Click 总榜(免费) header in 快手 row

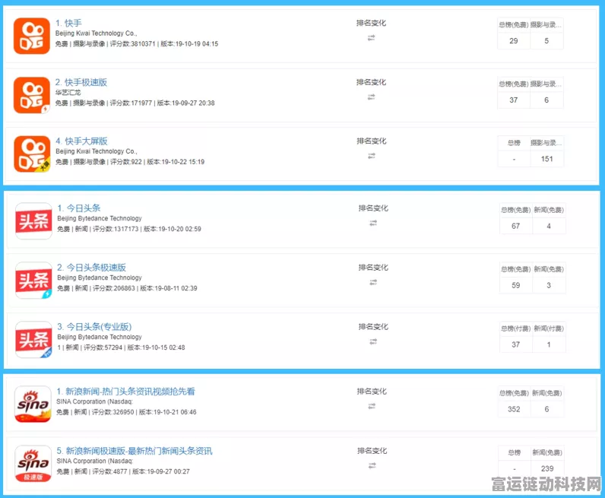coord(514,24)
